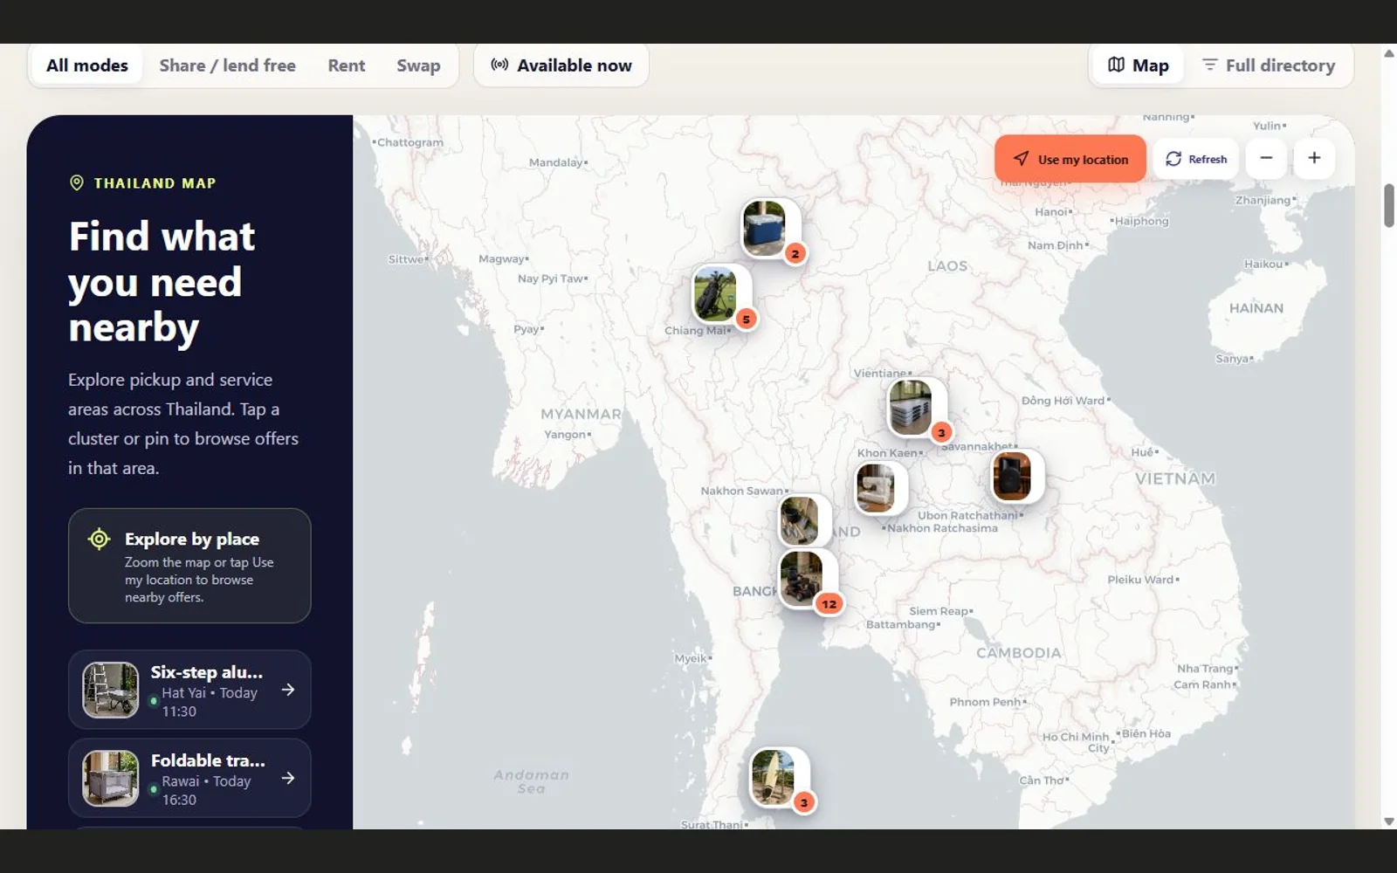Click the travel cot thumbnail for the Rawai listing
This screenshot has height=873, width=1397.
pos(111,778)
